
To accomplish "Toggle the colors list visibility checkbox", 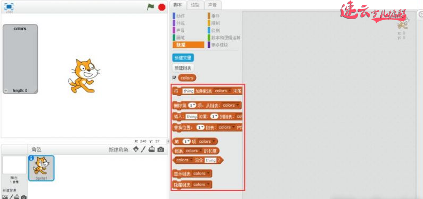I will (x=174, y=77).
